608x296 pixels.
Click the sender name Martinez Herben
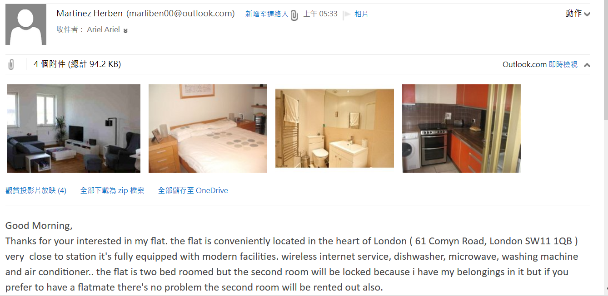click(90, 14)
